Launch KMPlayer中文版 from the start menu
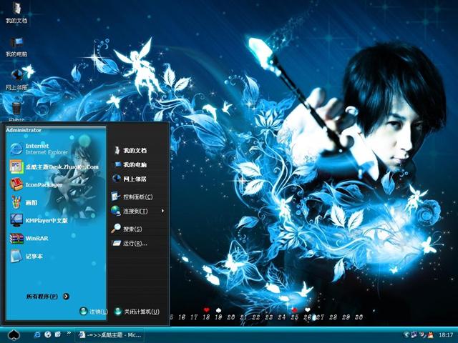Screen dimensions: 458x343 (x=39, y=221)
